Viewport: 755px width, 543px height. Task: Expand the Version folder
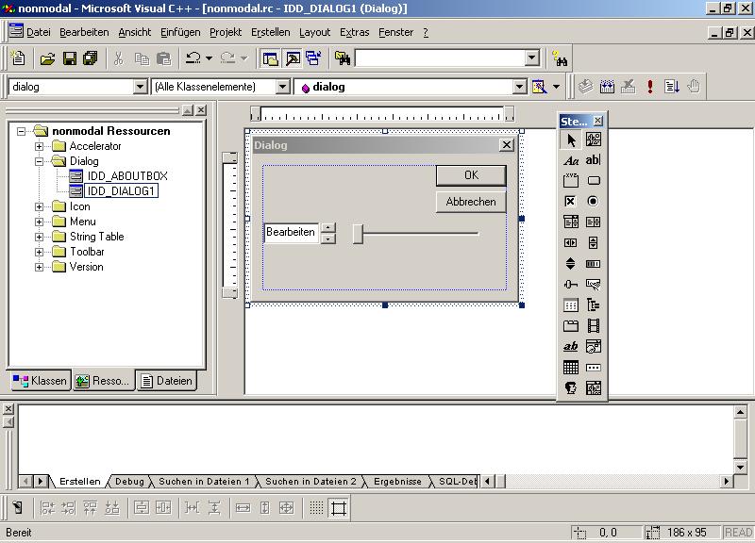[x=39, y=267]
